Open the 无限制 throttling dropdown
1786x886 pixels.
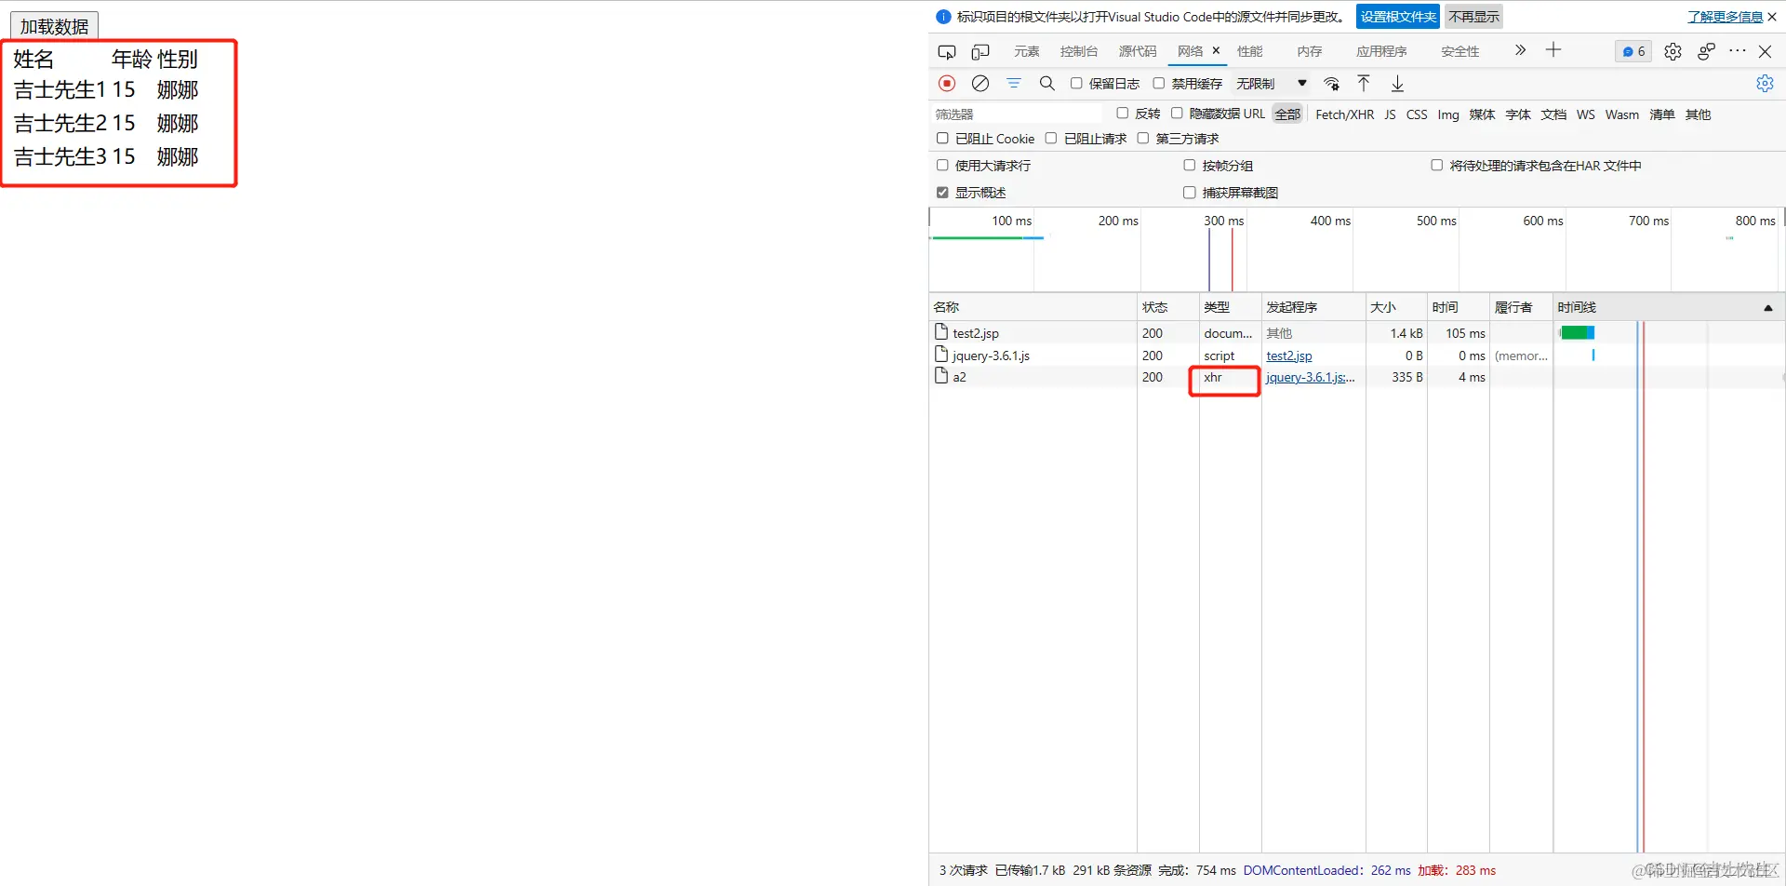[x=1271, y=84]
